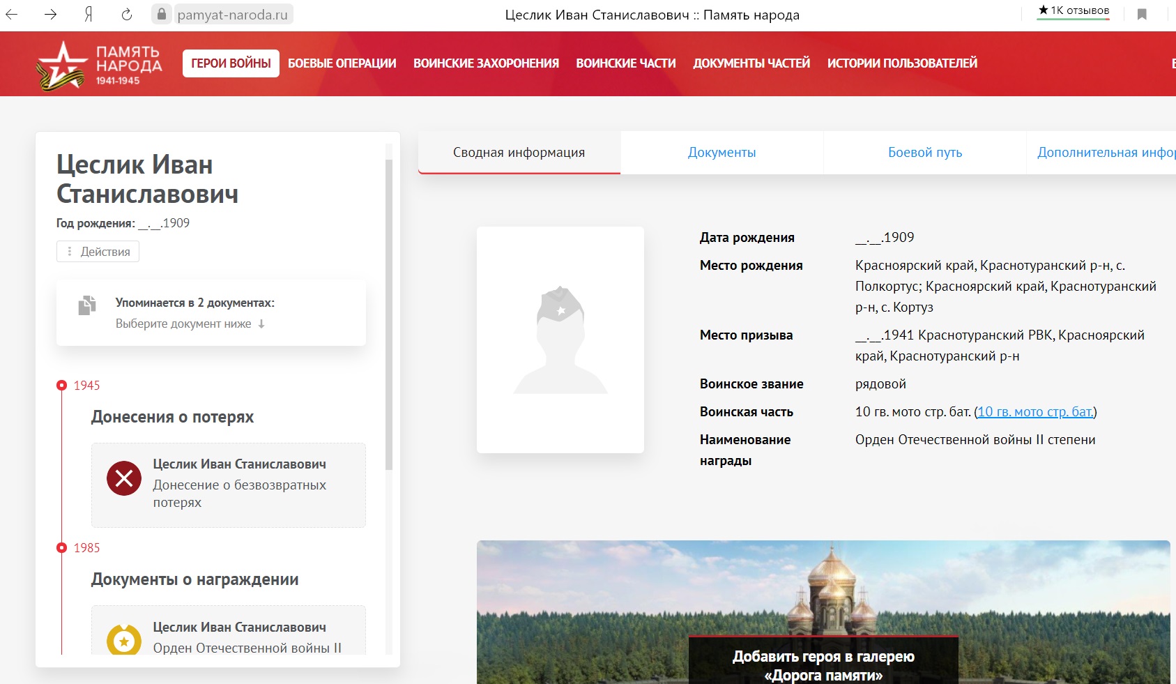Click Добавить героя в галерею button
1176x684 pixels.
pos(823,664)
